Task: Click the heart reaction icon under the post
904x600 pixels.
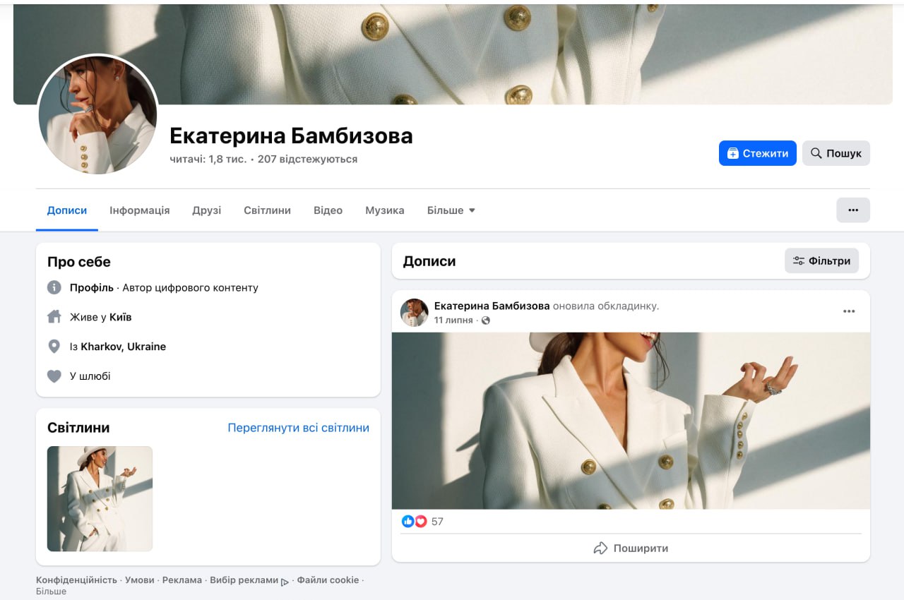Action: coord(420,522)
